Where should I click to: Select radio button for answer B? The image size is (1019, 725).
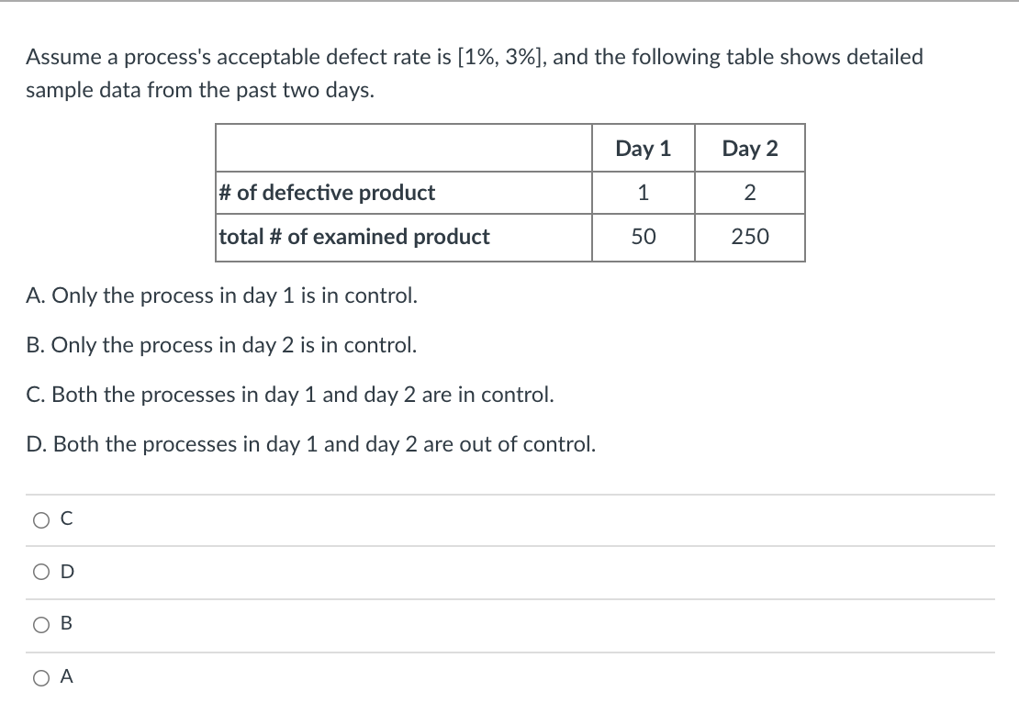(40, 624)
